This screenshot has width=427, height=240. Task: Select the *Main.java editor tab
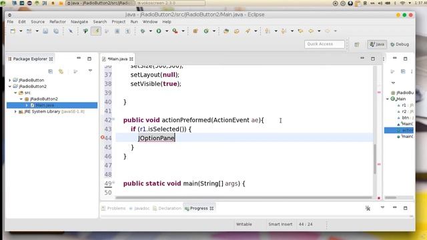(x=117, y=59)
